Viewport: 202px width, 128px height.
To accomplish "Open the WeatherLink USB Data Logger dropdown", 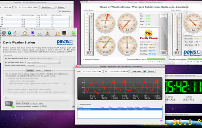I will (x=44, y=59).
